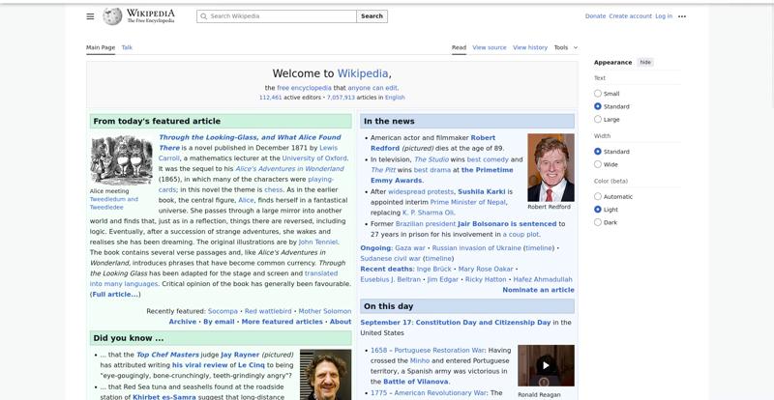Screen dimensions: 774x400
Task: Open the English language link
Action: [x=395, y=98]
